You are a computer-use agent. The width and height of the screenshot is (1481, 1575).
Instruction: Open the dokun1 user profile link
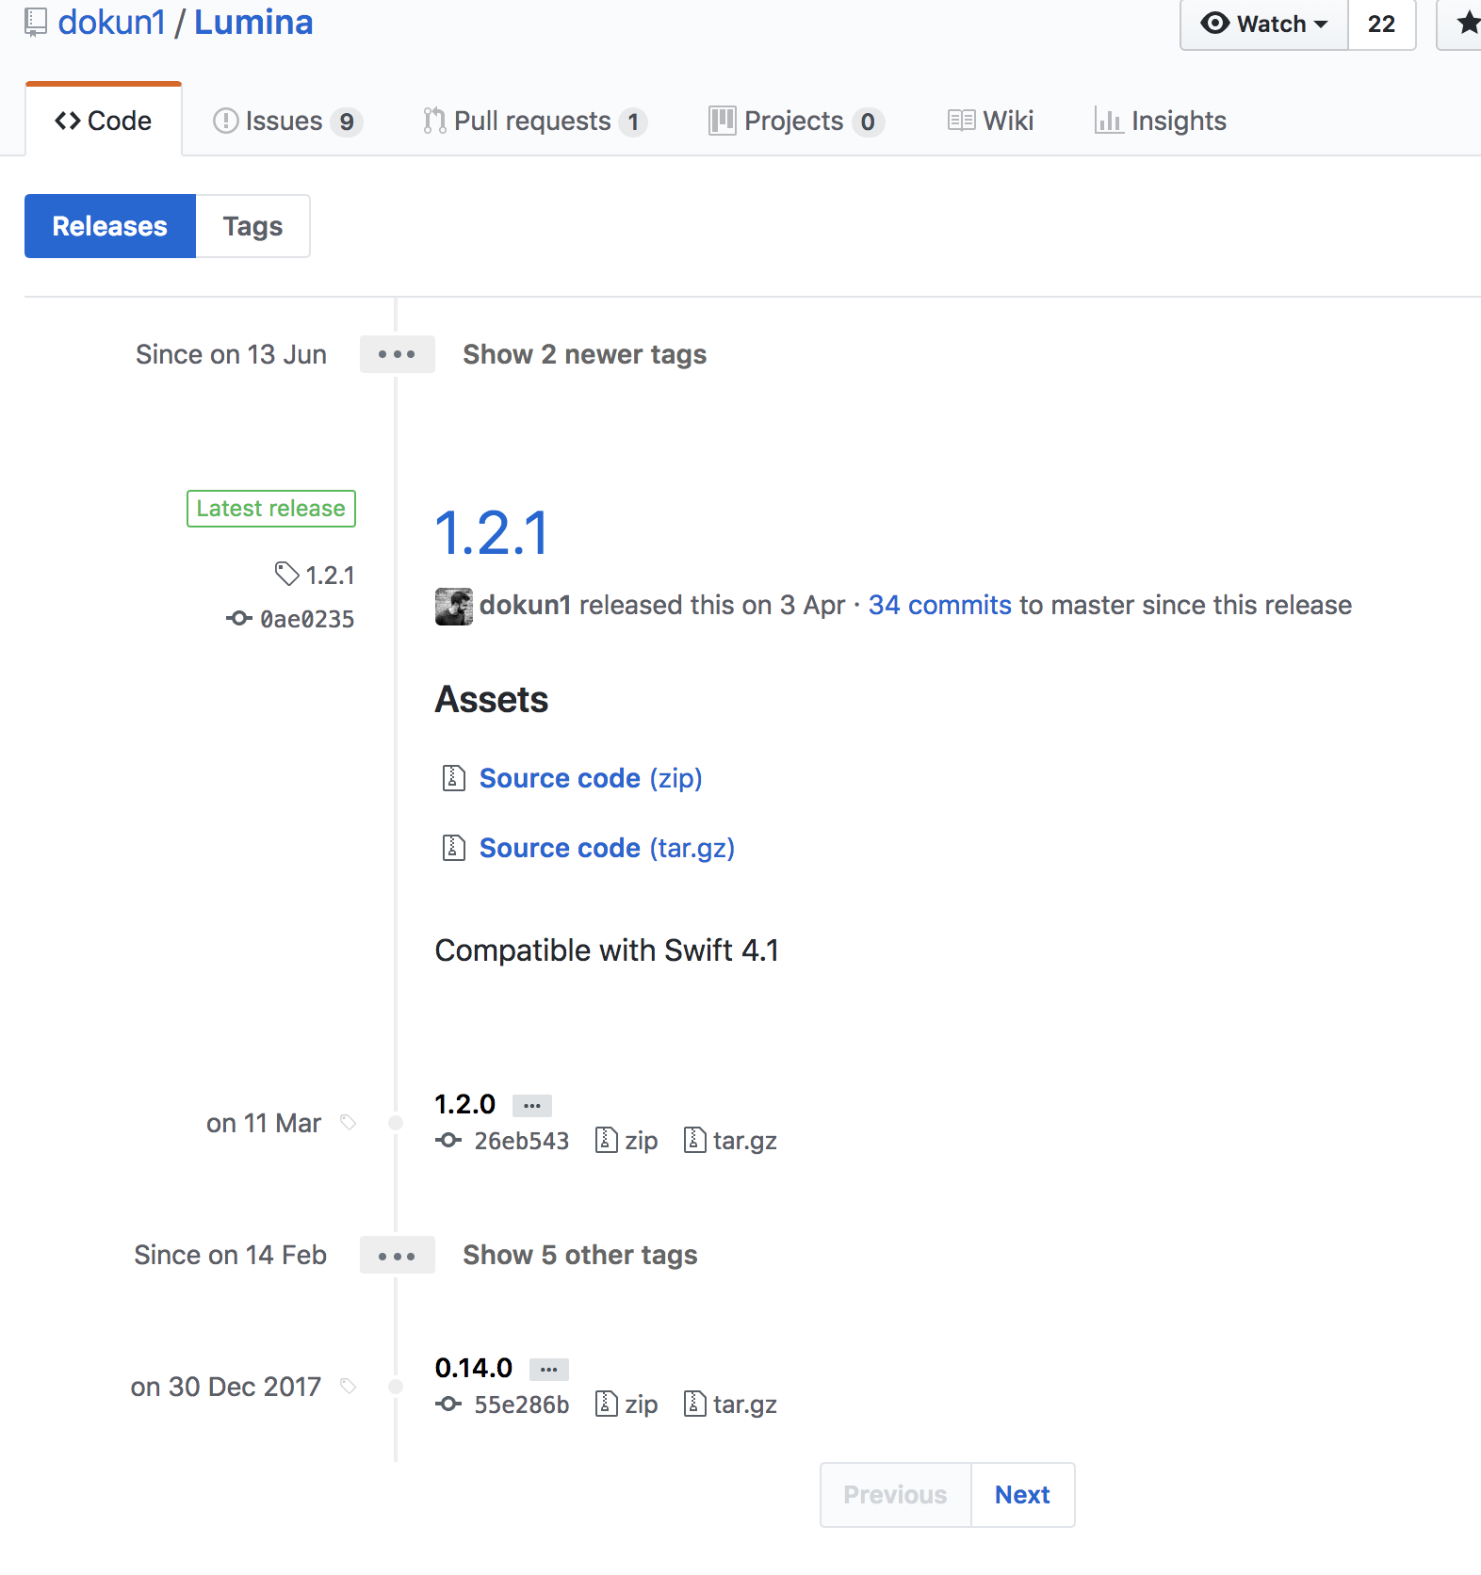[x=111, y=23]
